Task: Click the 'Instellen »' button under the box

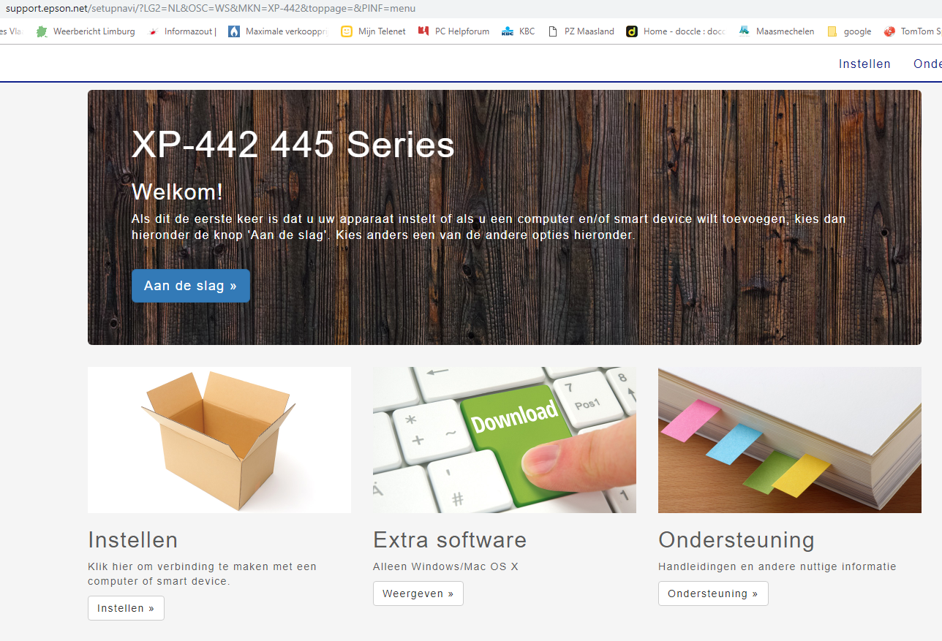Action: click(126, 608)
